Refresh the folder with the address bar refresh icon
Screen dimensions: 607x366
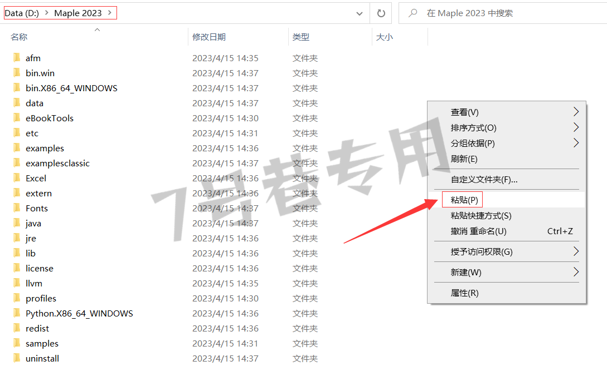[381, 13]
